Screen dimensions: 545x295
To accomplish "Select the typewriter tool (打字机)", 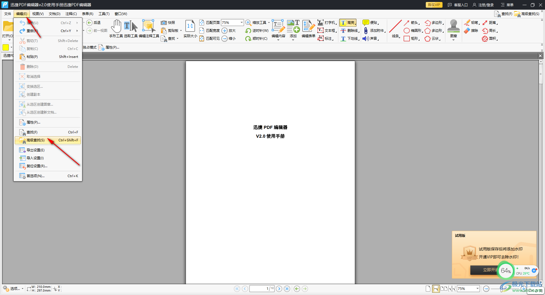I will tap(327, 22).
